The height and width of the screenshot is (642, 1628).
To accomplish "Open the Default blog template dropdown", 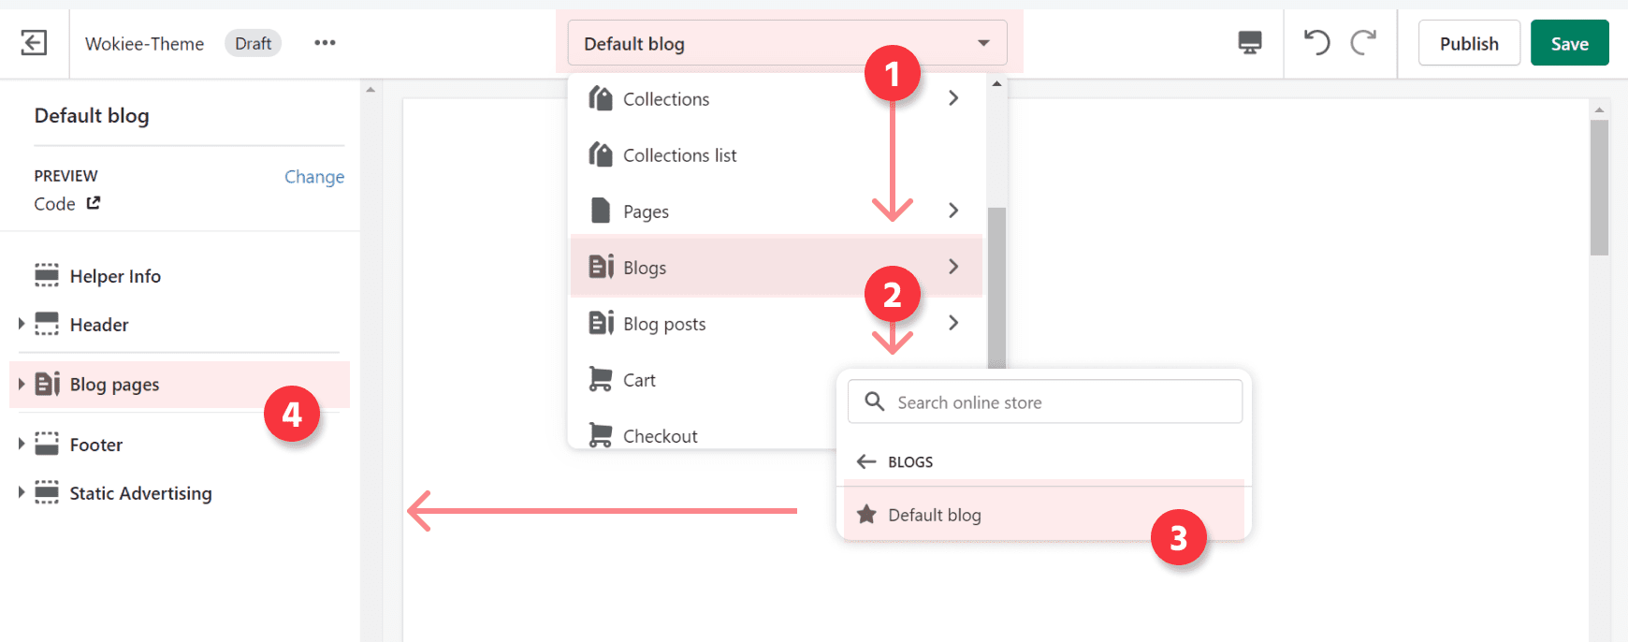I will tap(787, 44).
